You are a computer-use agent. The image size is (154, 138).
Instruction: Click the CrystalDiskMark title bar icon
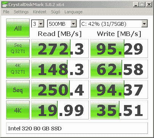click(x=5, y=5)
